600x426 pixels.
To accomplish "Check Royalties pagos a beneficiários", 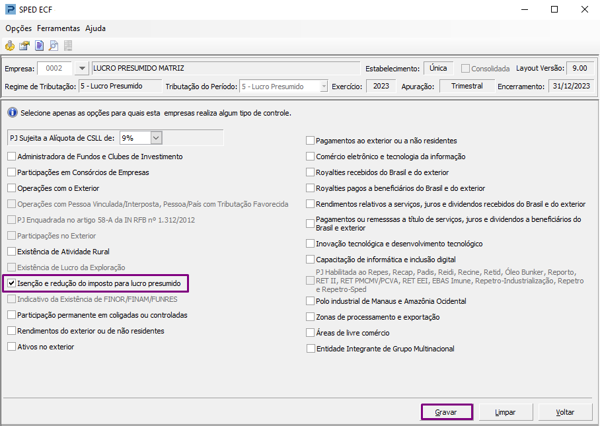I will click(311, 188).
